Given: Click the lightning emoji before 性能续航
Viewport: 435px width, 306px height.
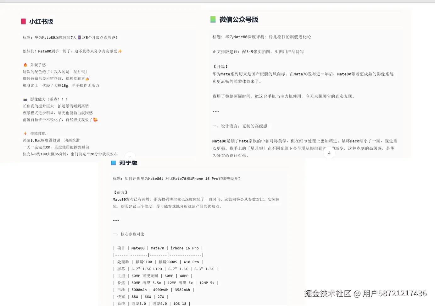Looking at the screenshot, I should pyautogui.click(x=25, y=133).
